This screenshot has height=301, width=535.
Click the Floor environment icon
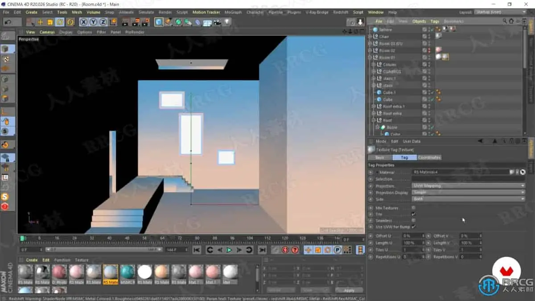click(x=208, y=22)
